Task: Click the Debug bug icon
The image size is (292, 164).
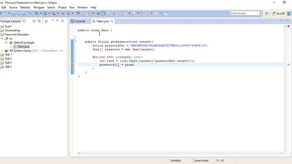Action: pos(36,13)
